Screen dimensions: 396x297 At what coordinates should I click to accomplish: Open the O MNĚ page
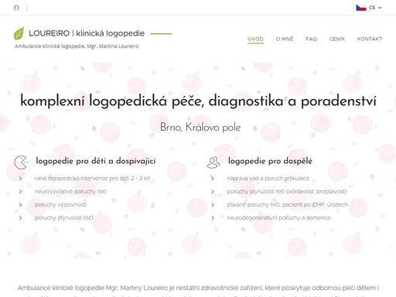pyautogui.click(x=285, y=39)
